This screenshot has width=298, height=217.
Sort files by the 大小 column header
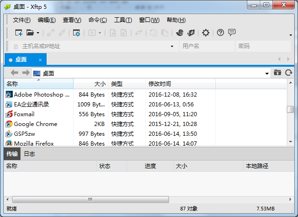100,84
